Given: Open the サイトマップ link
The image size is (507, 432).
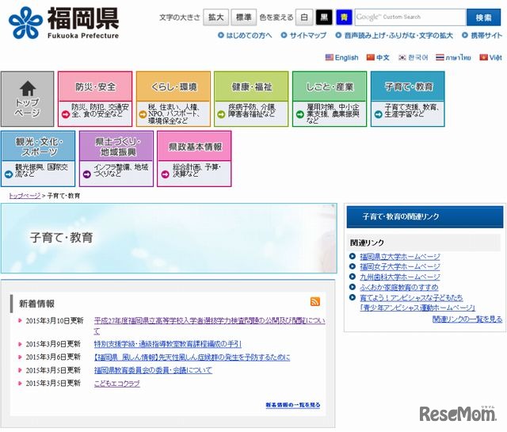Looking at the screenshot, I should tap(308, 35).
